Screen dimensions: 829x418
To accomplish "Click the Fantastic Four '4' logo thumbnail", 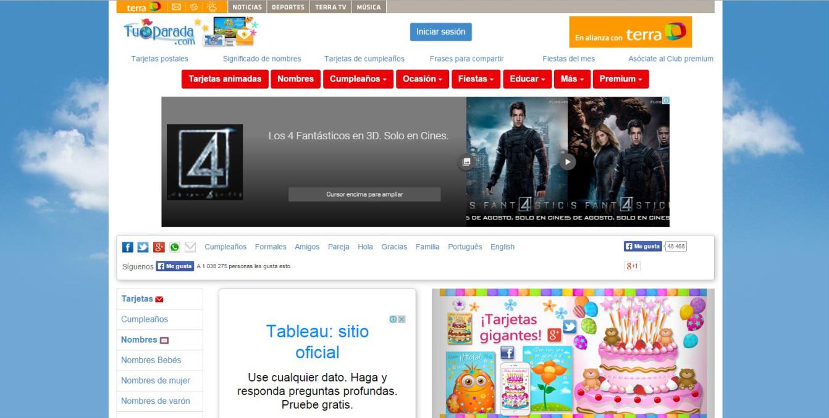I will (x=205, y=162).
